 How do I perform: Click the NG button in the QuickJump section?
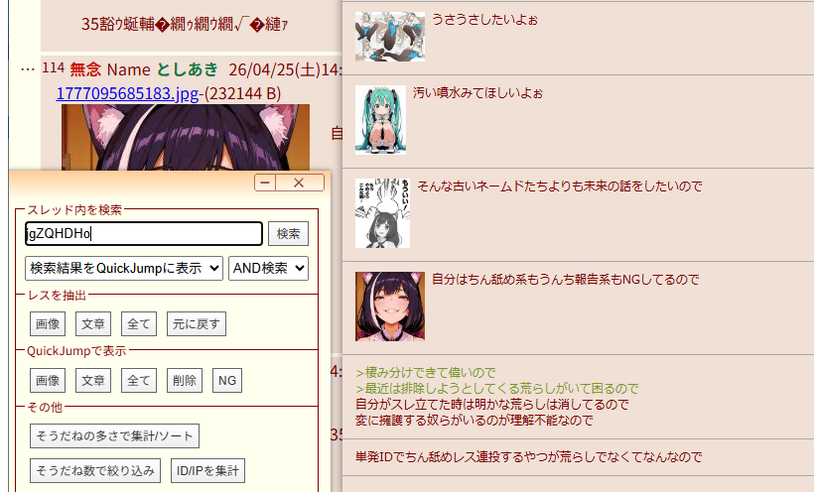tap(227, 381)
